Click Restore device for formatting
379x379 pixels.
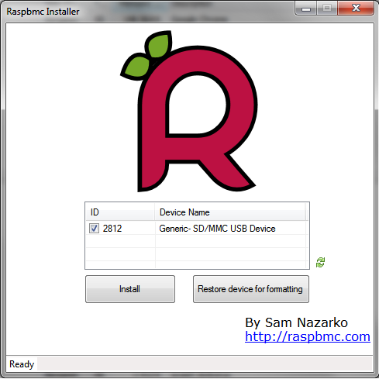pyautogui.click(x=251, y=289)
